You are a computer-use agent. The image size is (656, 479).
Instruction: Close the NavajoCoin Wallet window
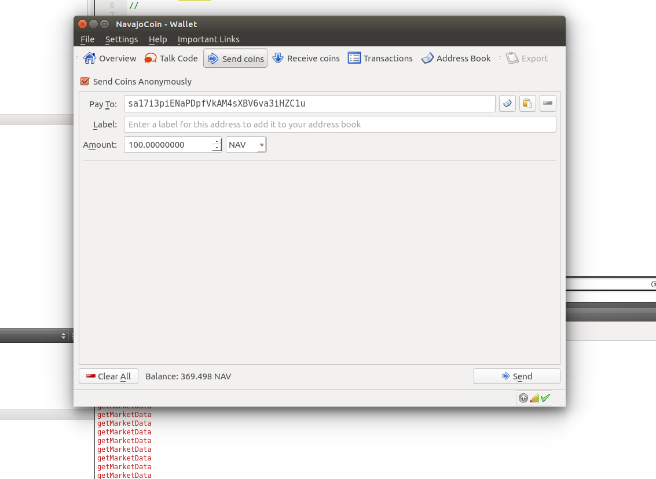(82, 24)
